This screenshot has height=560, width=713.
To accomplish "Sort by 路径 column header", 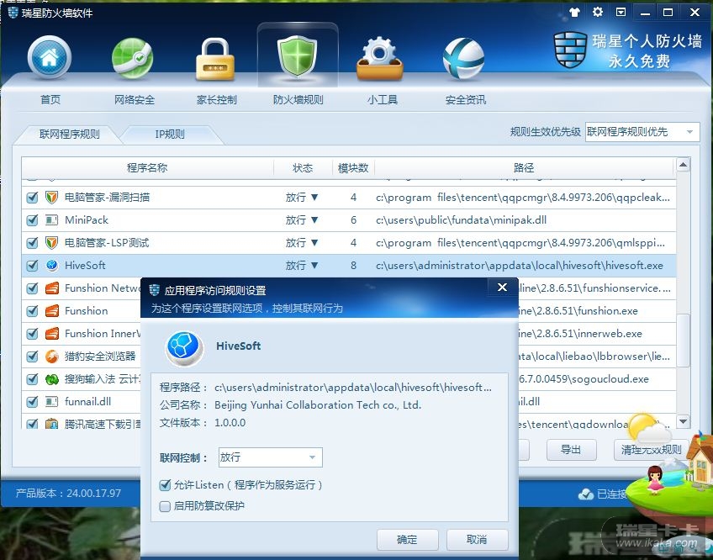I will 524,168.
